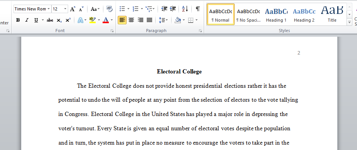
Task: Click Shading paint bucket icon
Action: [x=178, y=20]
